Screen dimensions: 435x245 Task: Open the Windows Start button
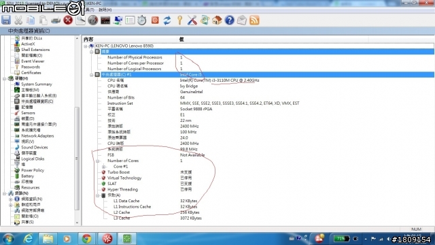[x=8, y=239]
